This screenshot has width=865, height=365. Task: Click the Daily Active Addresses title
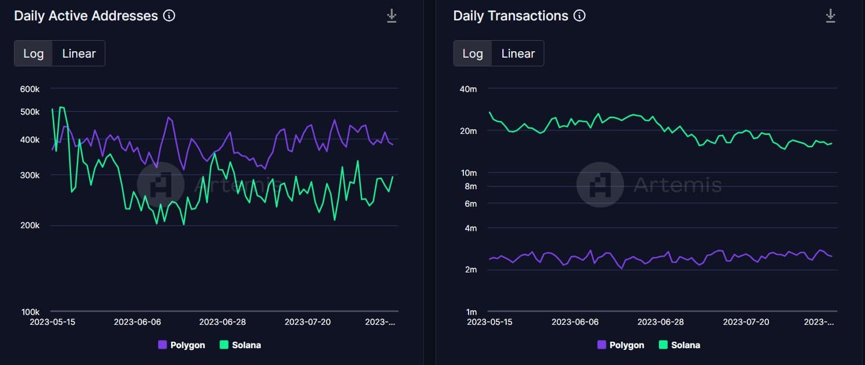pyautogui.click(x=86, y=16)
